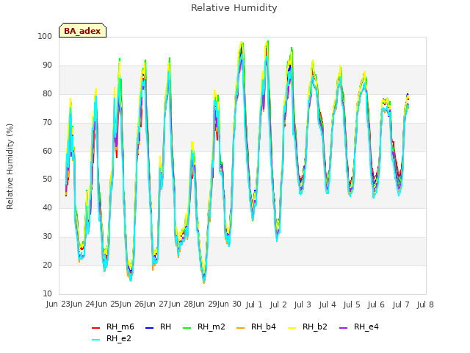Click the cyan RH_e2 legend swatch
Viewport: 470px width, 353px height.
point(95,339)
